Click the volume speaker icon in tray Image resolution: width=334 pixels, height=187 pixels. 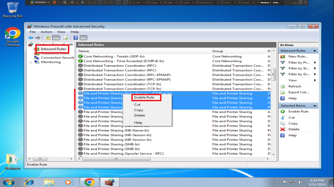300,182
